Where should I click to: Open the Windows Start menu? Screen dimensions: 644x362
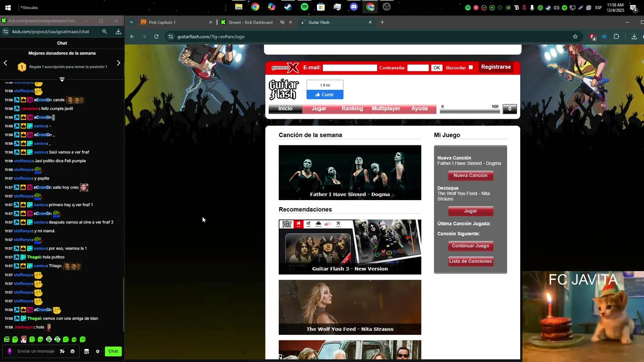[9, 8]
